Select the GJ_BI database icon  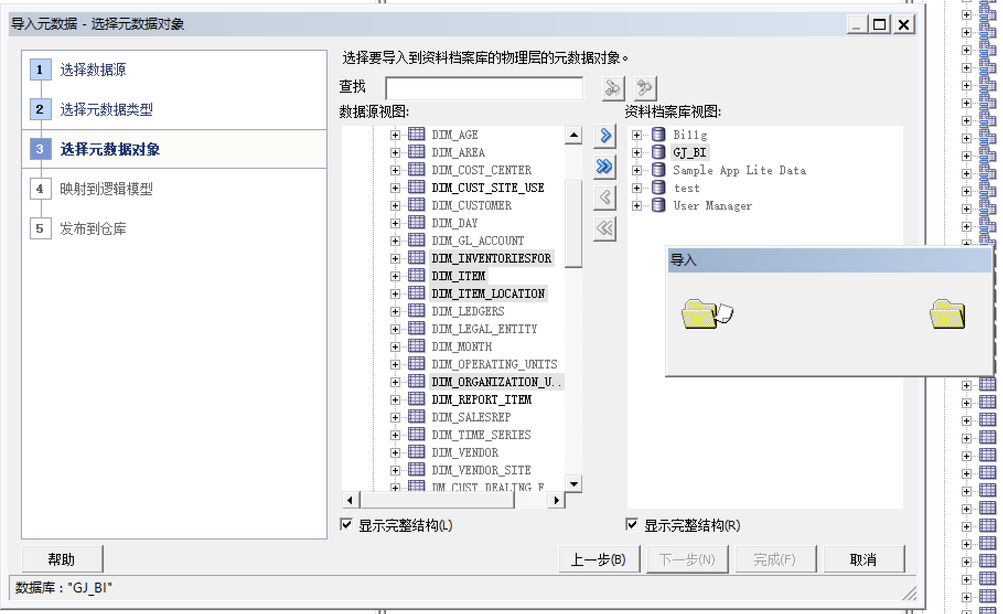(658, 152)
